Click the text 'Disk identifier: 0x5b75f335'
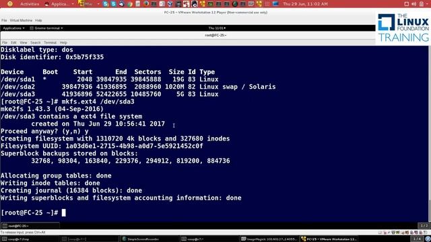The height and width of the screenshot is (242, 431). (x=53, y=57)
